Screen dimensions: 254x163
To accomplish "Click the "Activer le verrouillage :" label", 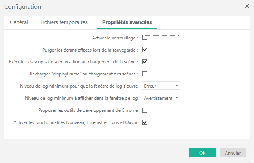I will tap(115, 38).
